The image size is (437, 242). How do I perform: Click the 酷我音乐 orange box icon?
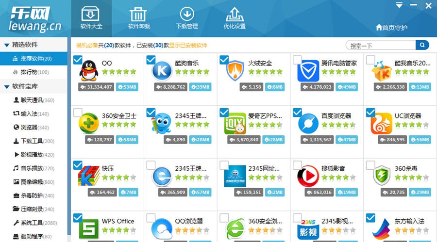[381, 71]
